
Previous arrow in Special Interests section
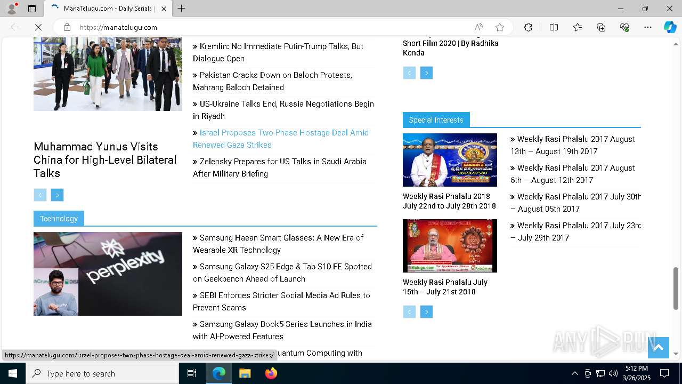(409, 312)
